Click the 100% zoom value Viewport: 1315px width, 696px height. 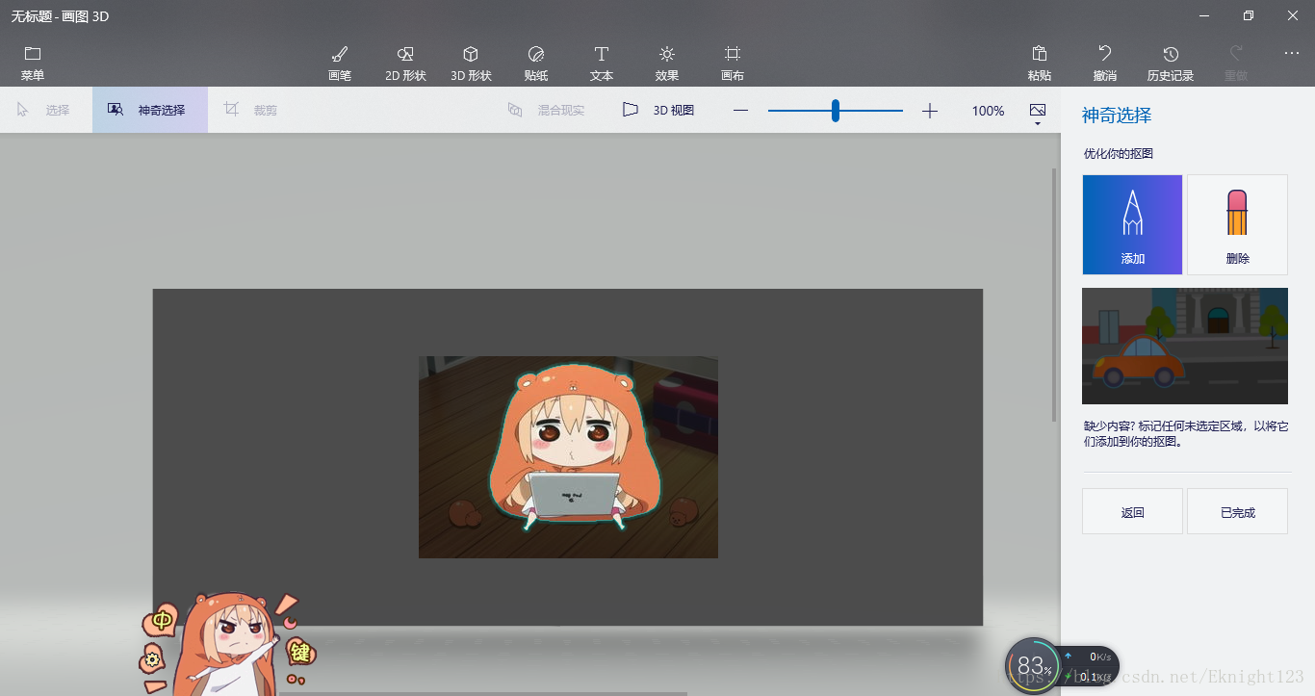(988, 111)
